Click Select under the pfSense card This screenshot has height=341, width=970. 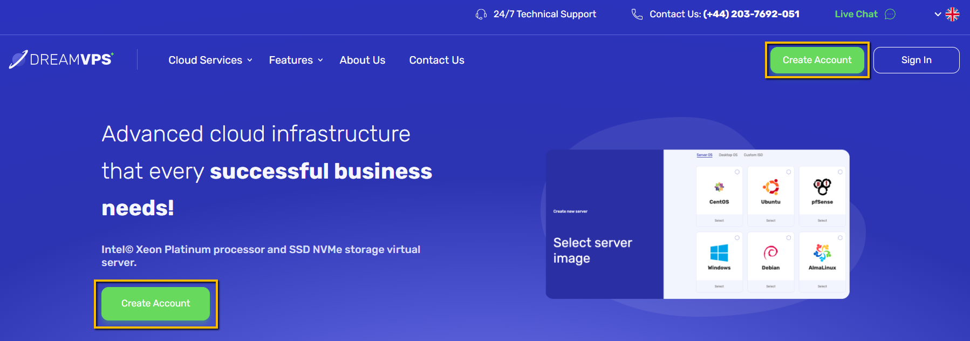point(822,221)
